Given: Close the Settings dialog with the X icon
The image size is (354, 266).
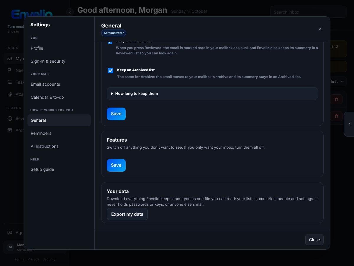Looking at the screenshot, I should tap(320, 29).
